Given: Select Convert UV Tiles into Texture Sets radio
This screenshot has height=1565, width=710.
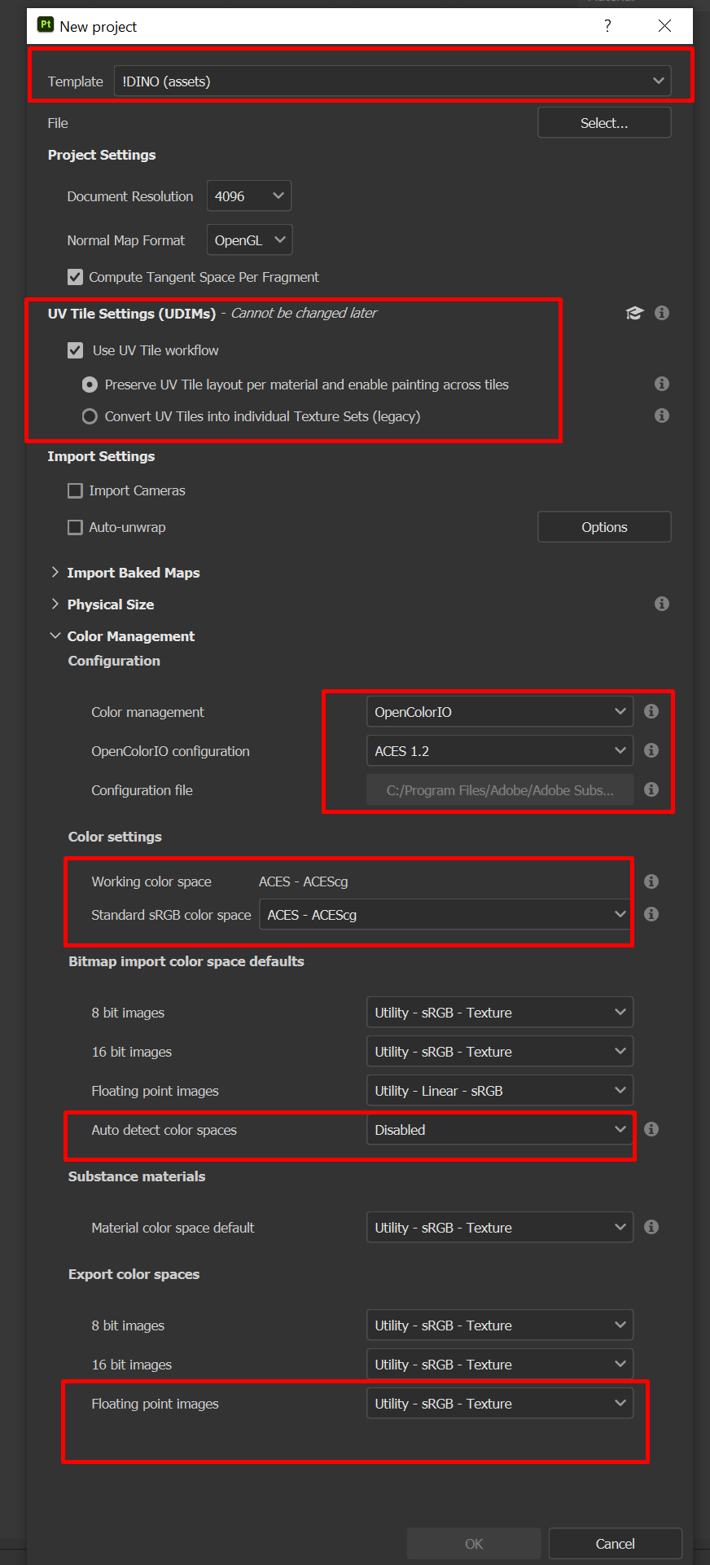Looking at the screenshot, I should [x=90, y=416].
